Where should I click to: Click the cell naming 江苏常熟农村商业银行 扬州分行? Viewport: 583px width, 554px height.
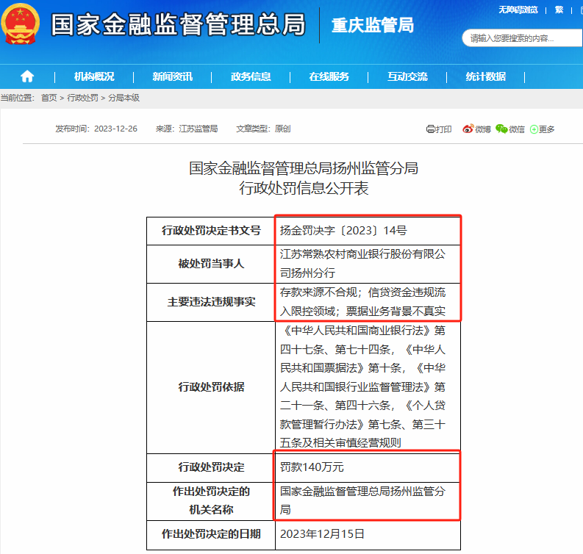point(368,265)
